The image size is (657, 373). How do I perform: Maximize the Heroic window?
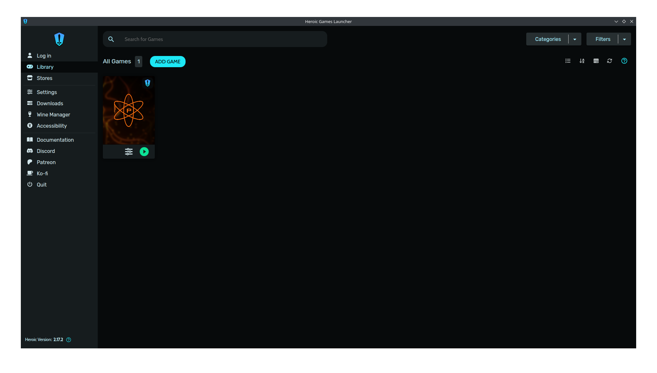pyautogui.click(x=624, y=21)
